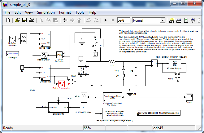Click the New model icon

point(8,20)
